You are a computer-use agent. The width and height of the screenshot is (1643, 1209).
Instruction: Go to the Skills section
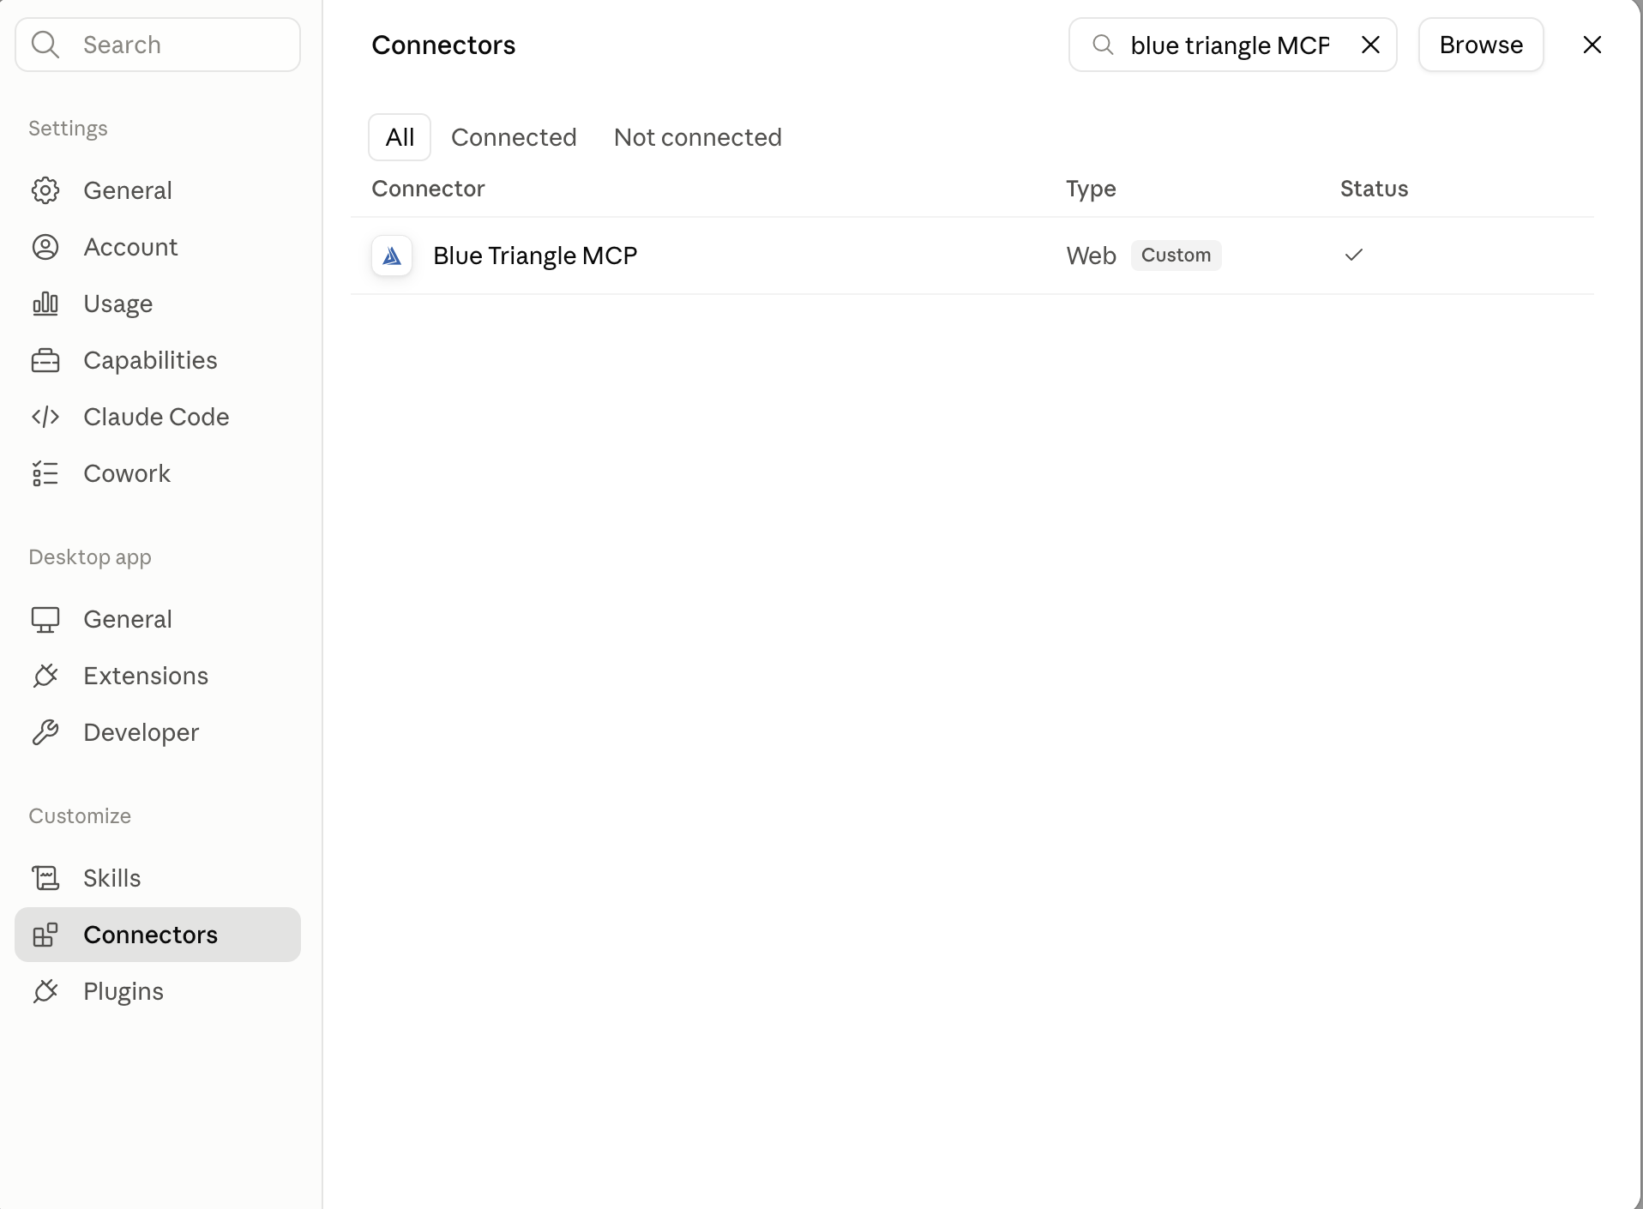pyautogui.click(x=158, y=878)
